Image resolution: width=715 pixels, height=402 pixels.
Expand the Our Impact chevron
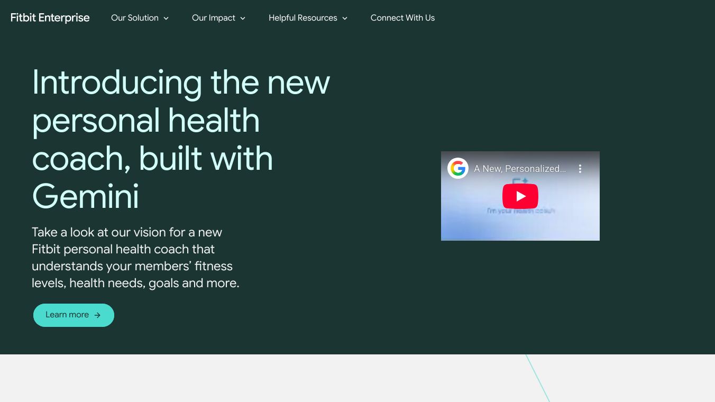(x=243, y=19)
